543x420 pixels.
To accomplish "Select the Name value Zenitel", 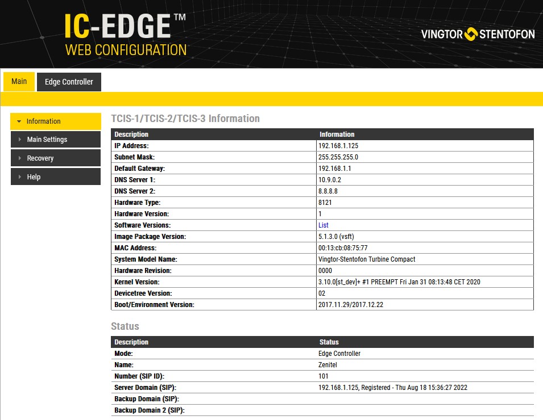I will point(328,365).
